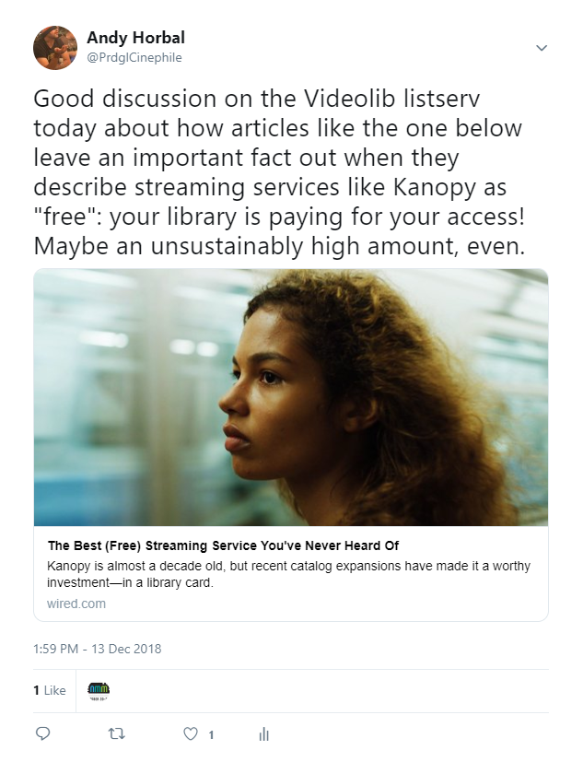Screen dimensions: 583x762
Task: Click the reply speech bubble icon
Action: [42, 734]
